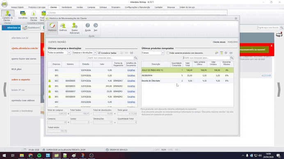Viewport: 284px width, 159px height.
Task: Click Detalhes link for document 000000007
Action: 131,91
